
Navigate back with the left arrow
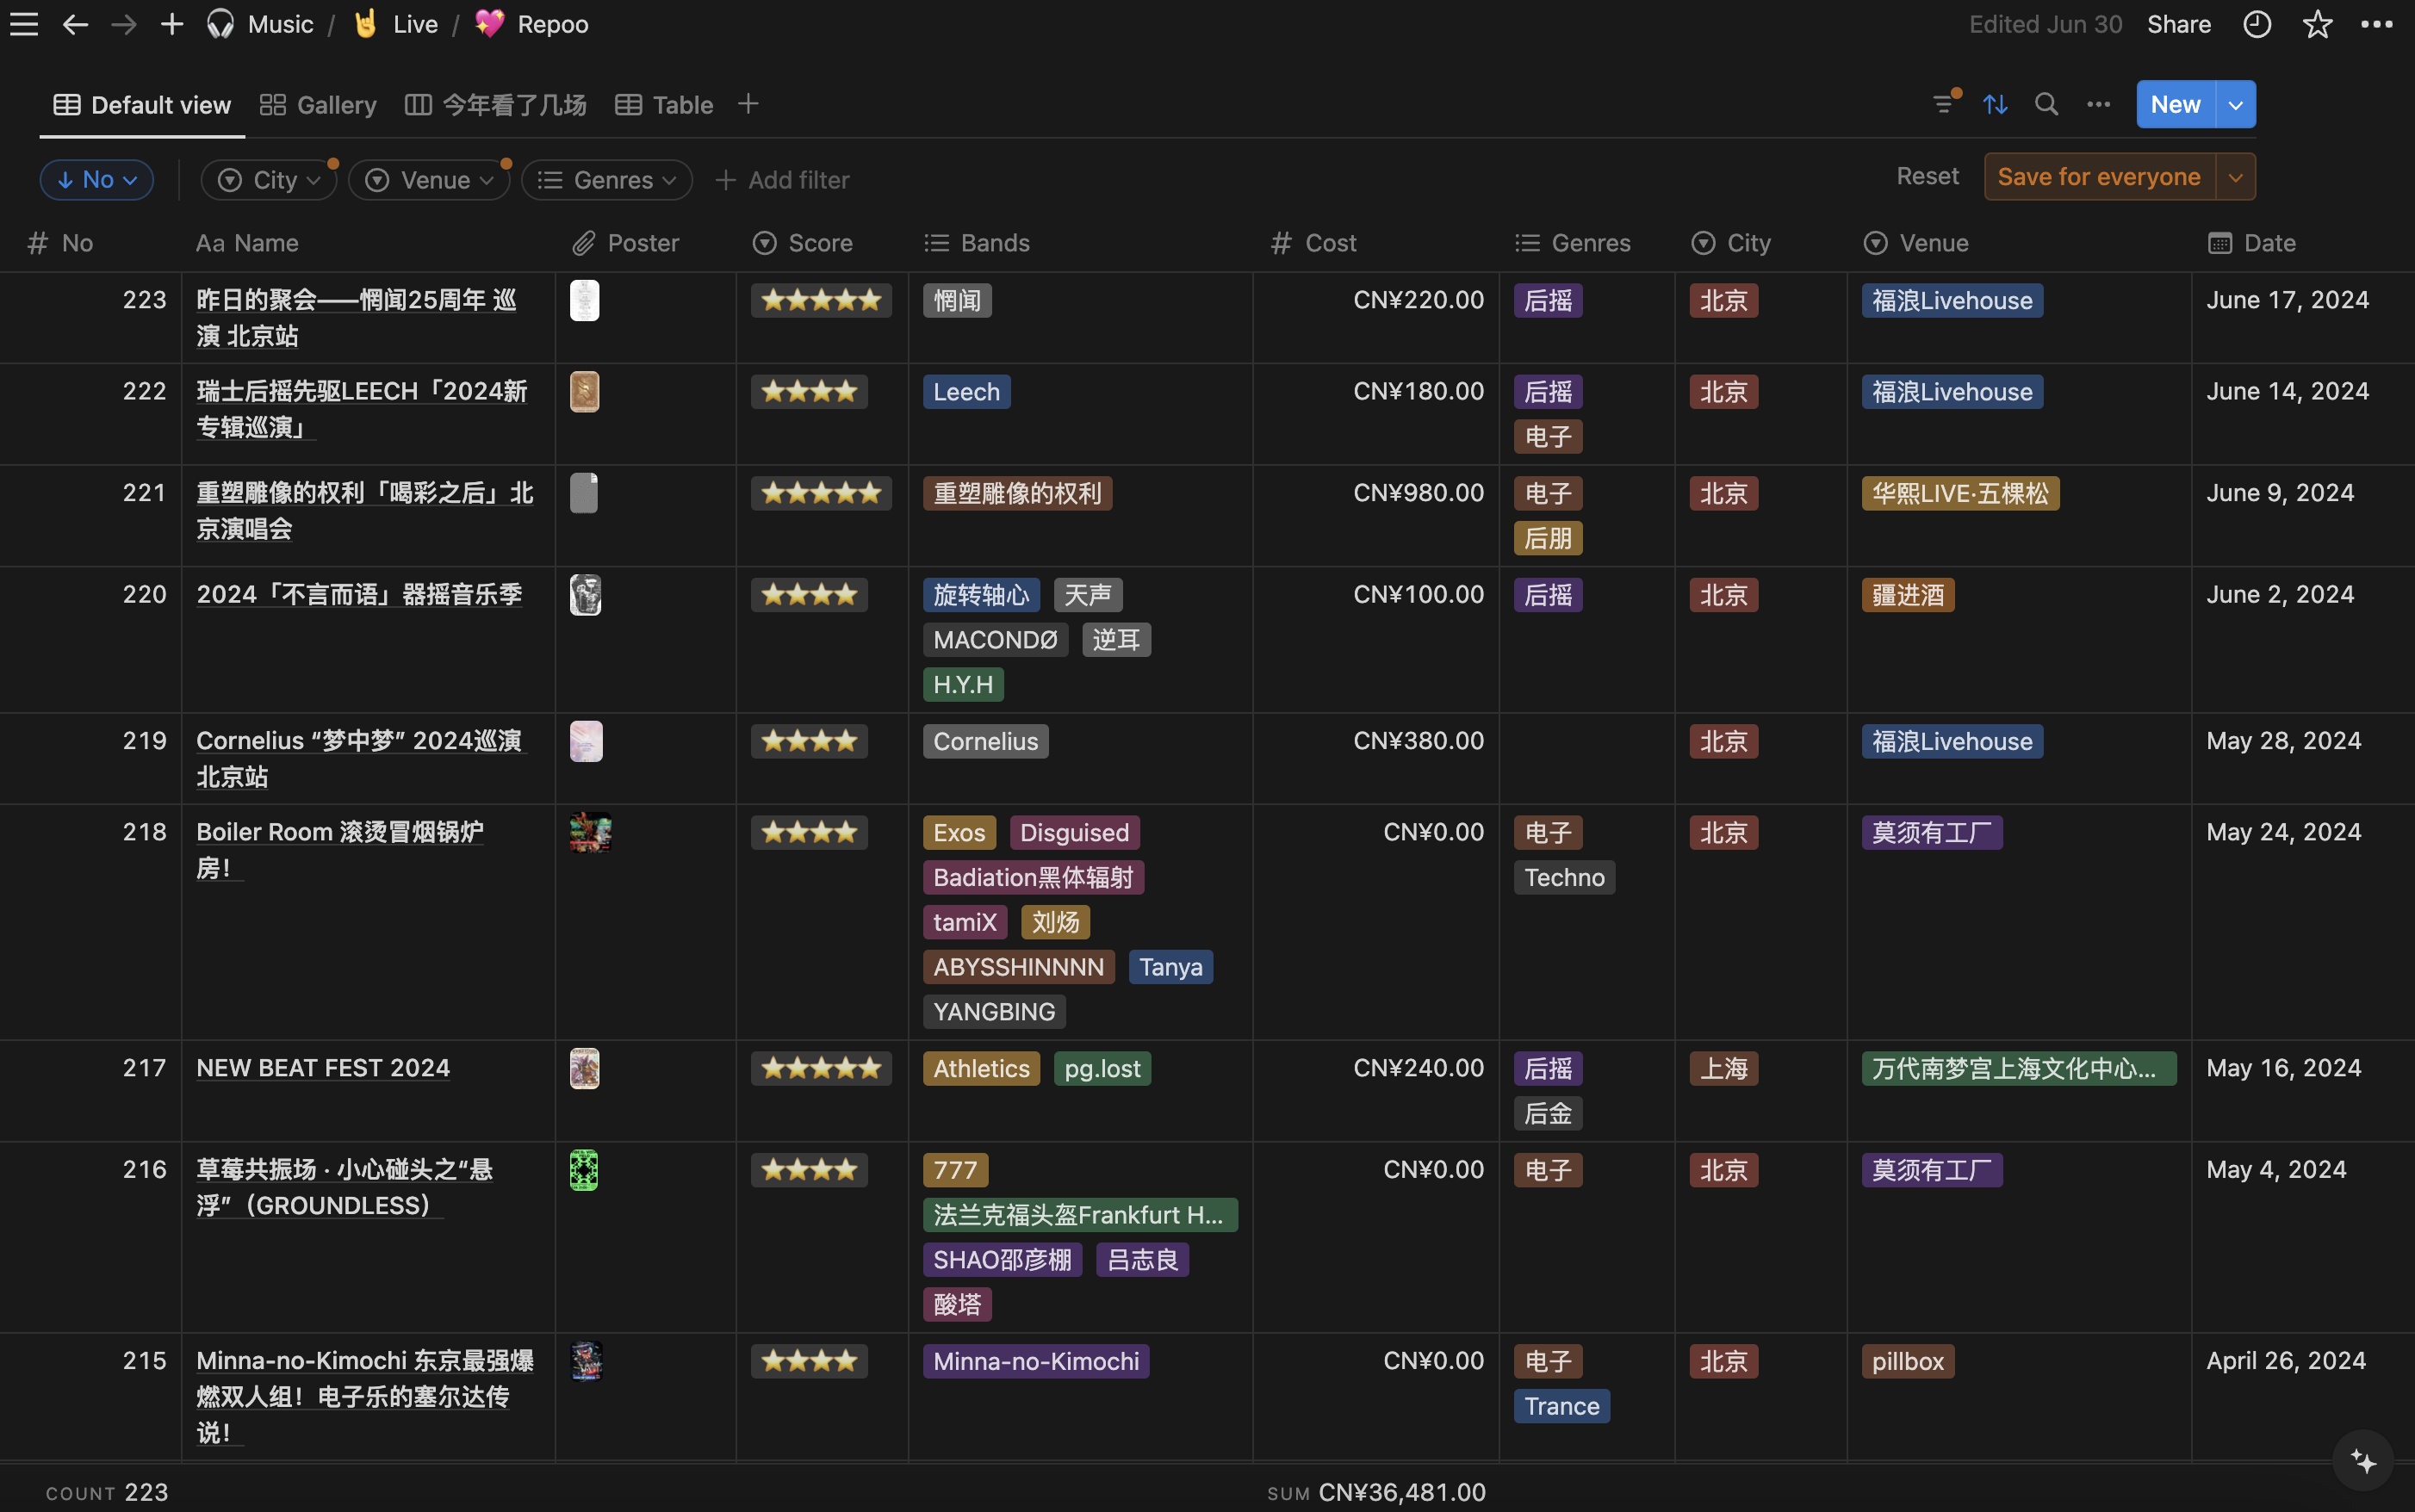pyautogui.click(x=76, y=24)
